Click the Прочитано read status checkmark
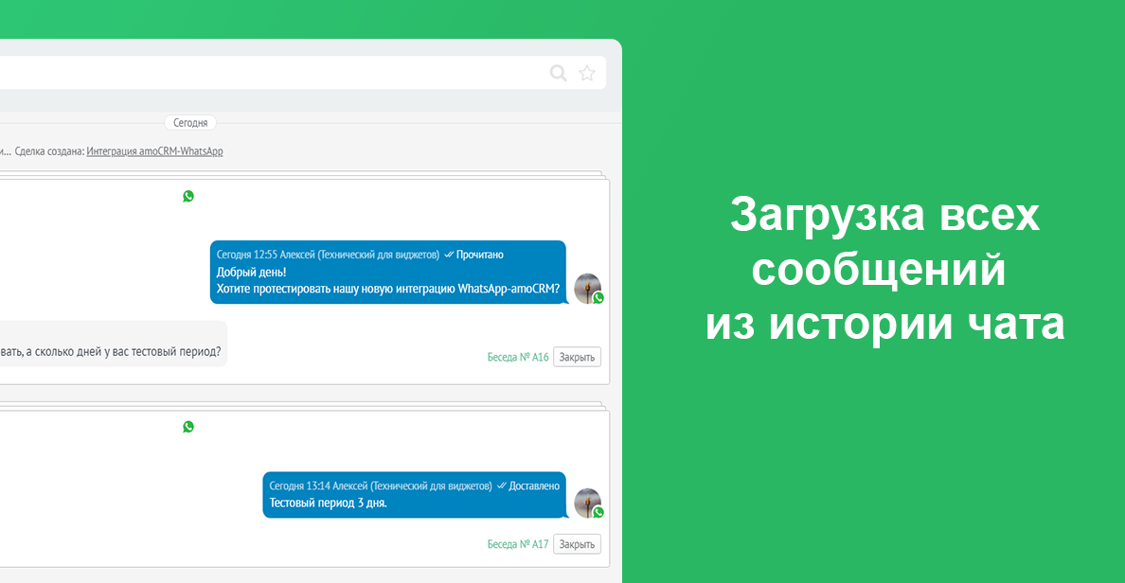1125x583 pixels. pos(449,255)
